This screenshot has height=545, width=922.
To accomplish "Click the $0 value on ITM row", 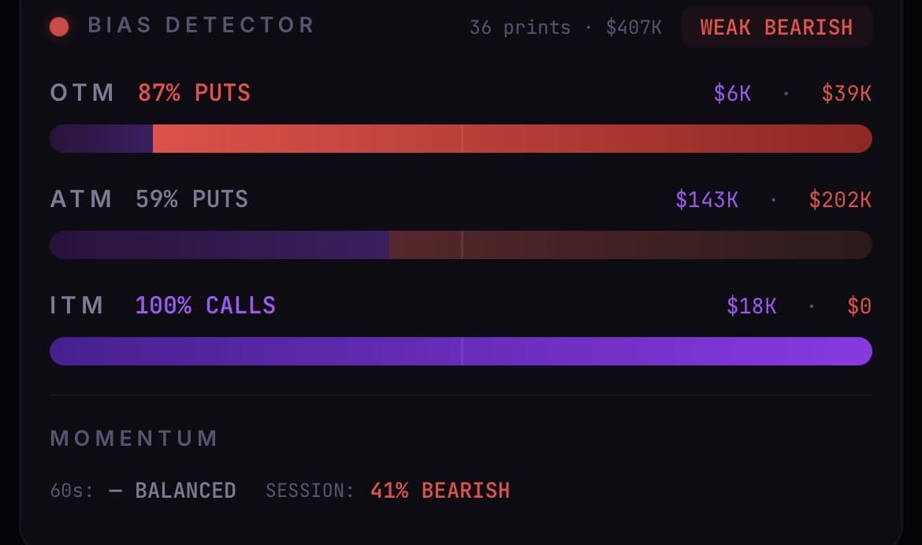I will click(x=858, y=306).
